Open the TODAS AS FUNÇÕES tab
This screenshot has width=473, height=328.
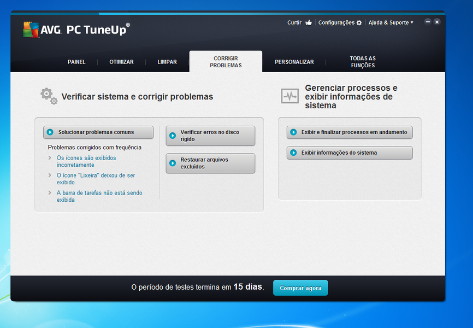363,62
